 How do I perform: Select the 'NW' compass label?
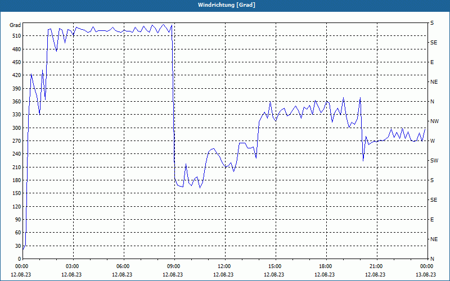point(434,121)
